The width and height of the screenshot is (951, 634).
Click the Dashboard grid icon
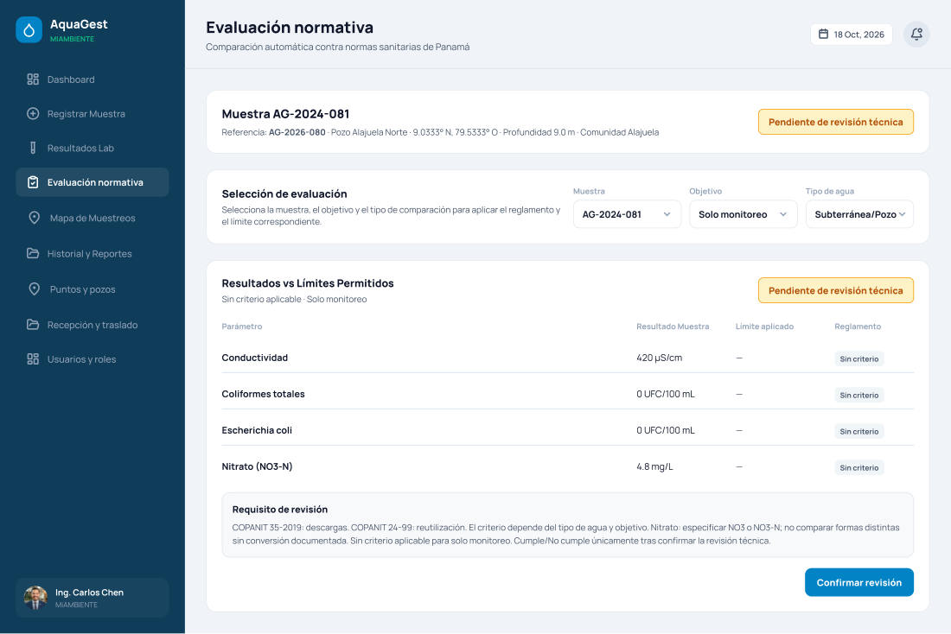pos(33,79)
